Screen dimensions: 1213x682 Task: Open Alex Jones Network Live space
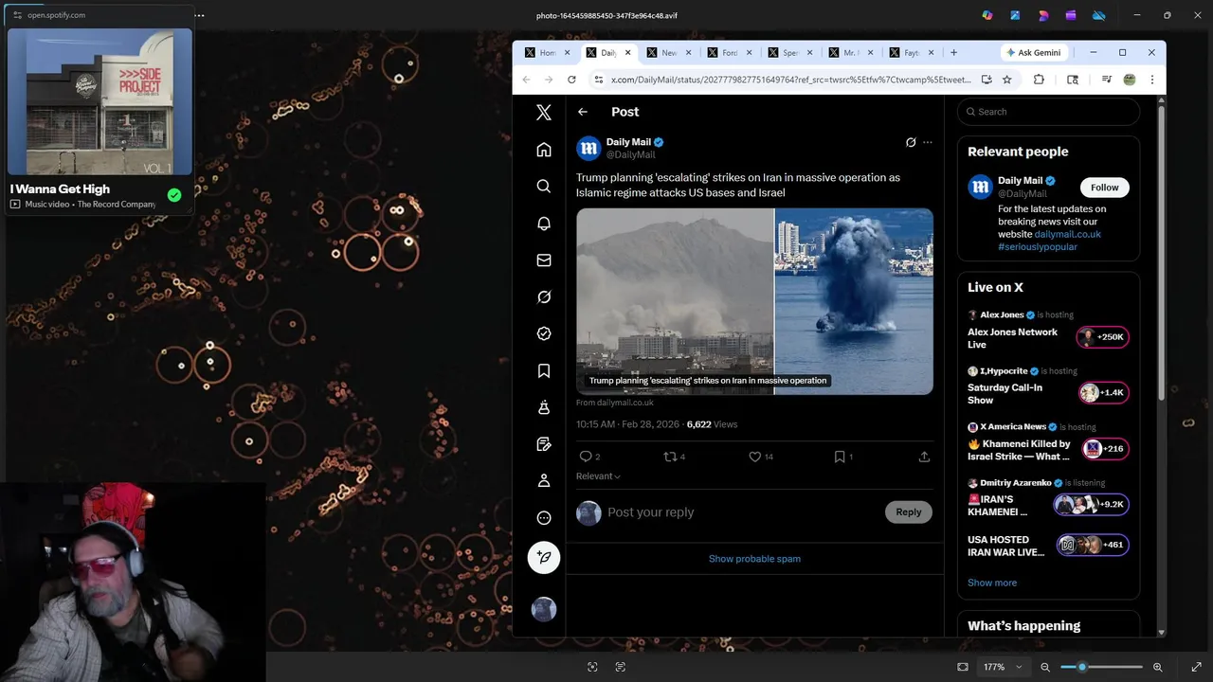click(1048, 332)
